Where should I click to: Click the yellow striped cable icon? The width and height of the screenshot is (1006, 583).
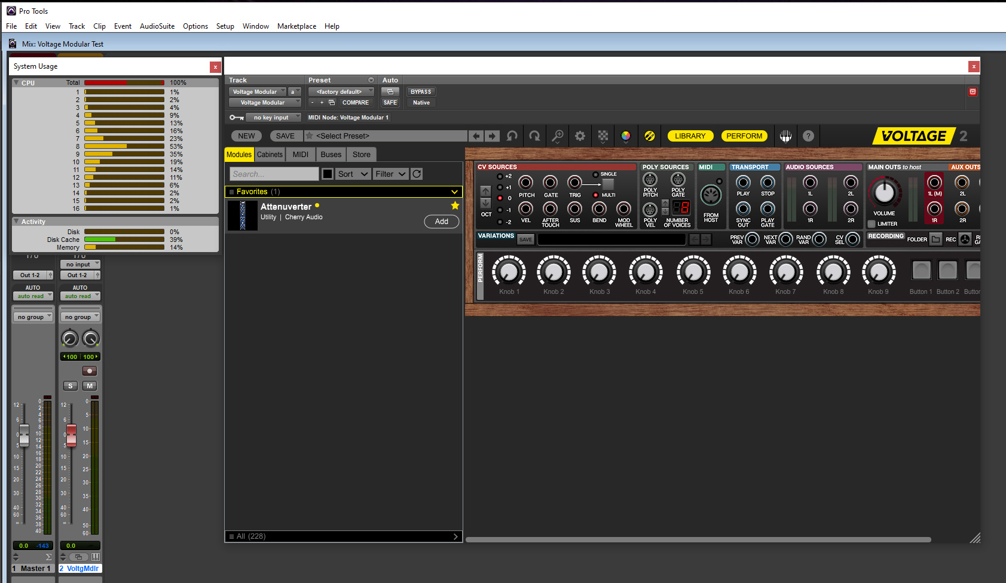point(650,136)
